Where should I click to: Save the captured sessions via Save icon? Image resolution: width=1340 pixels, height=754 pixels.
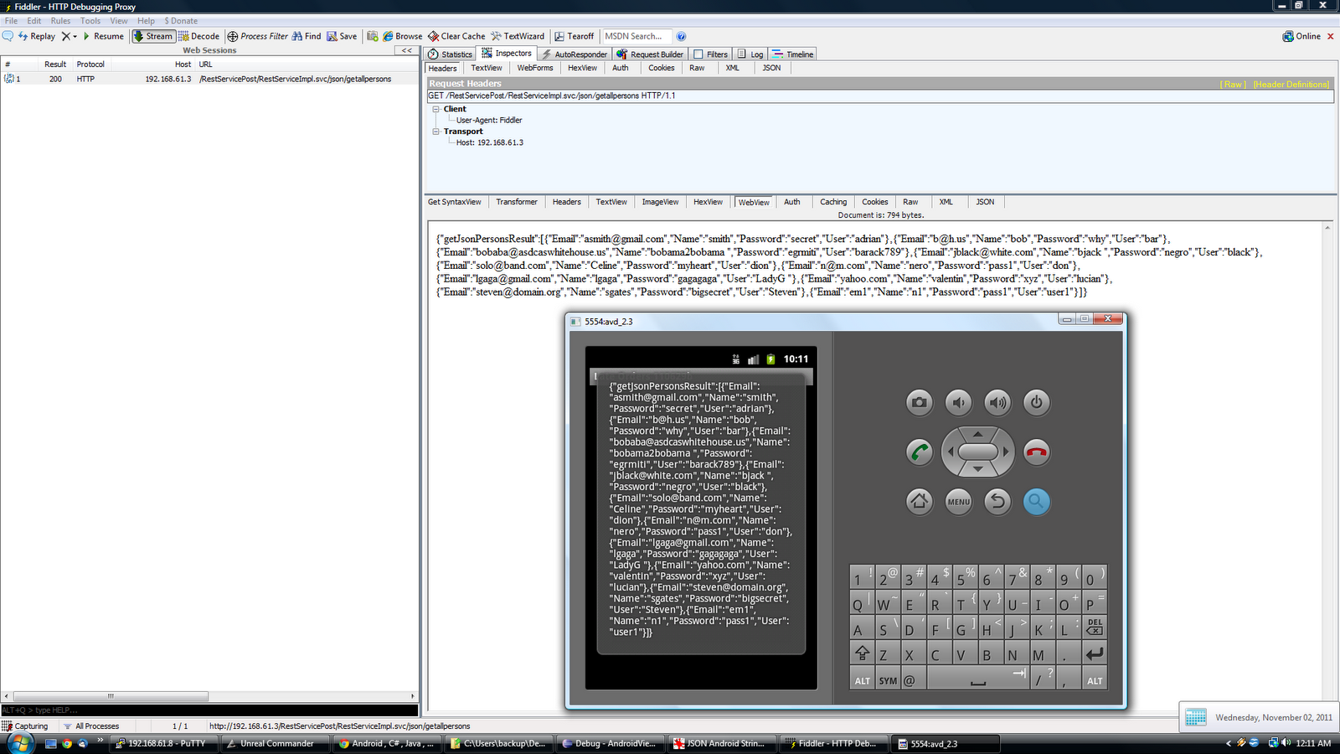pos(342,36)
